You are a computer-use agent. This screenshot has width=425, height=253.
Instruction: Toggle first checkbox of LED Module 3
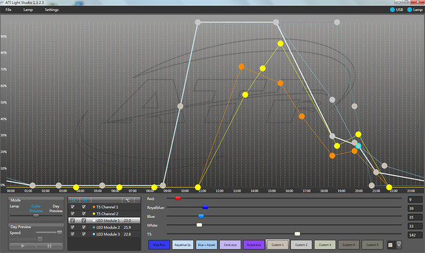[x=72, y=234]
